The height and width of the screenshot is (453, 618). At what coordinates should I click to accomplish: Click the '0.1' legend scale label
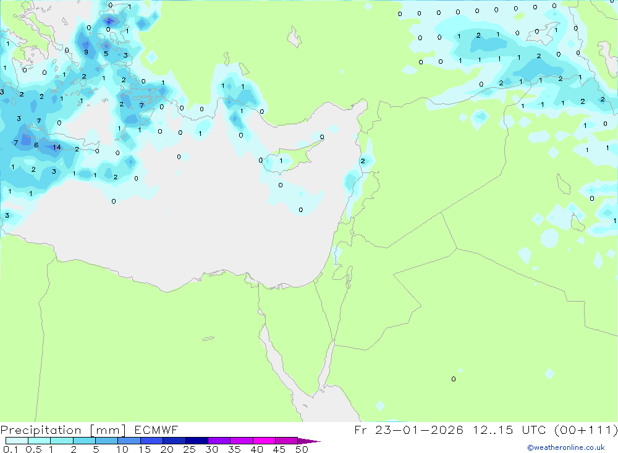[11, 449]
